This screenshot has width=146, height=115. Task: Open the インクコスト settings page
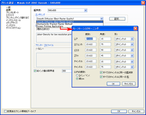tap(11, 25)
